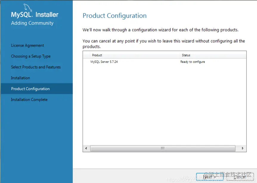Click the Next button
This screenshot has width=257, height=183.
click(x=210, y=177)
